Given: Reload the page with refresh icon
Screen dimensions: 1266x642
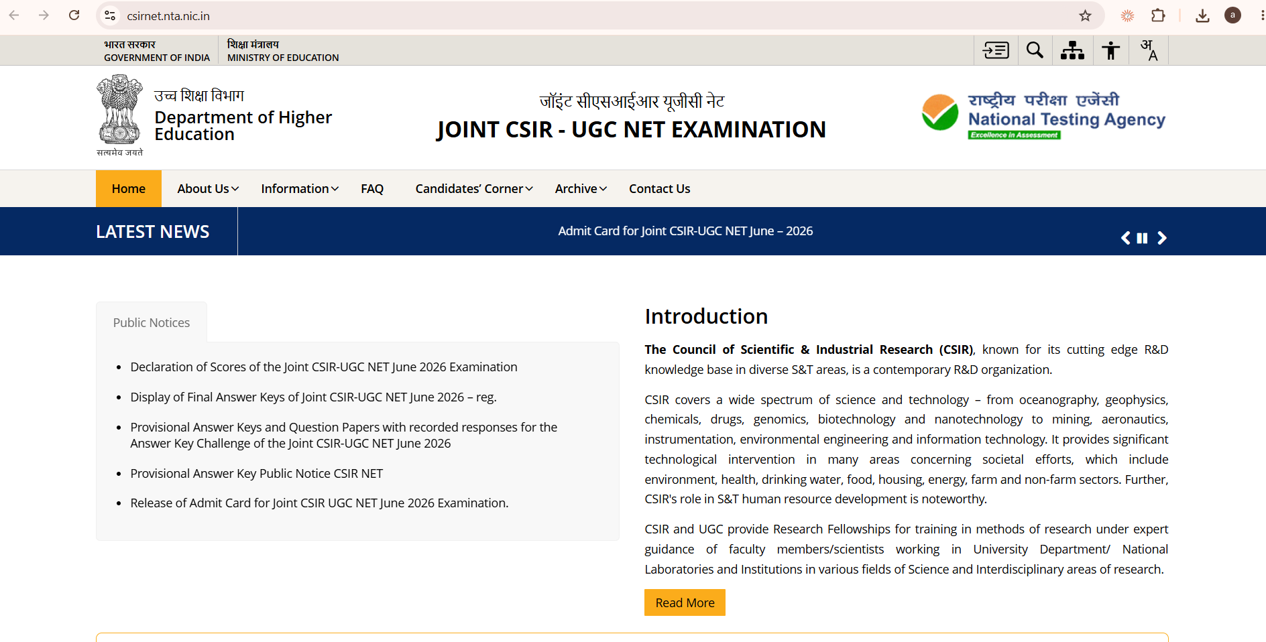Looking at the screenshot, I should tap(74, 15).
